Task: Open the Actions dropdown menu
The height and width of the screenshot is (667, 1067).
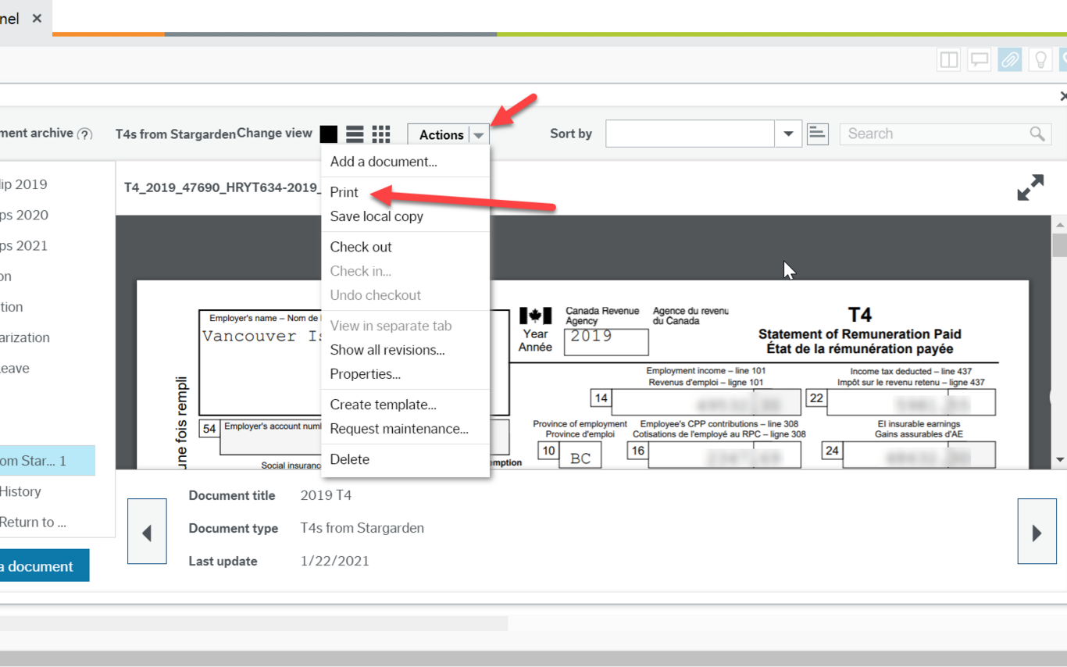Action: click(x=448, y=134)
